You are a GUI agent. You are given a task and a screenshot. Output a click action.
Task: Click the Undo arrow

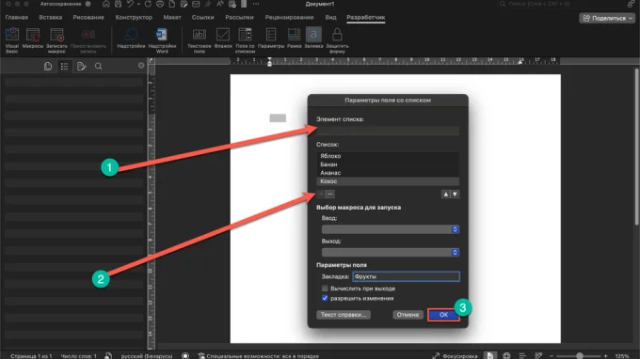tap(130, 4)
